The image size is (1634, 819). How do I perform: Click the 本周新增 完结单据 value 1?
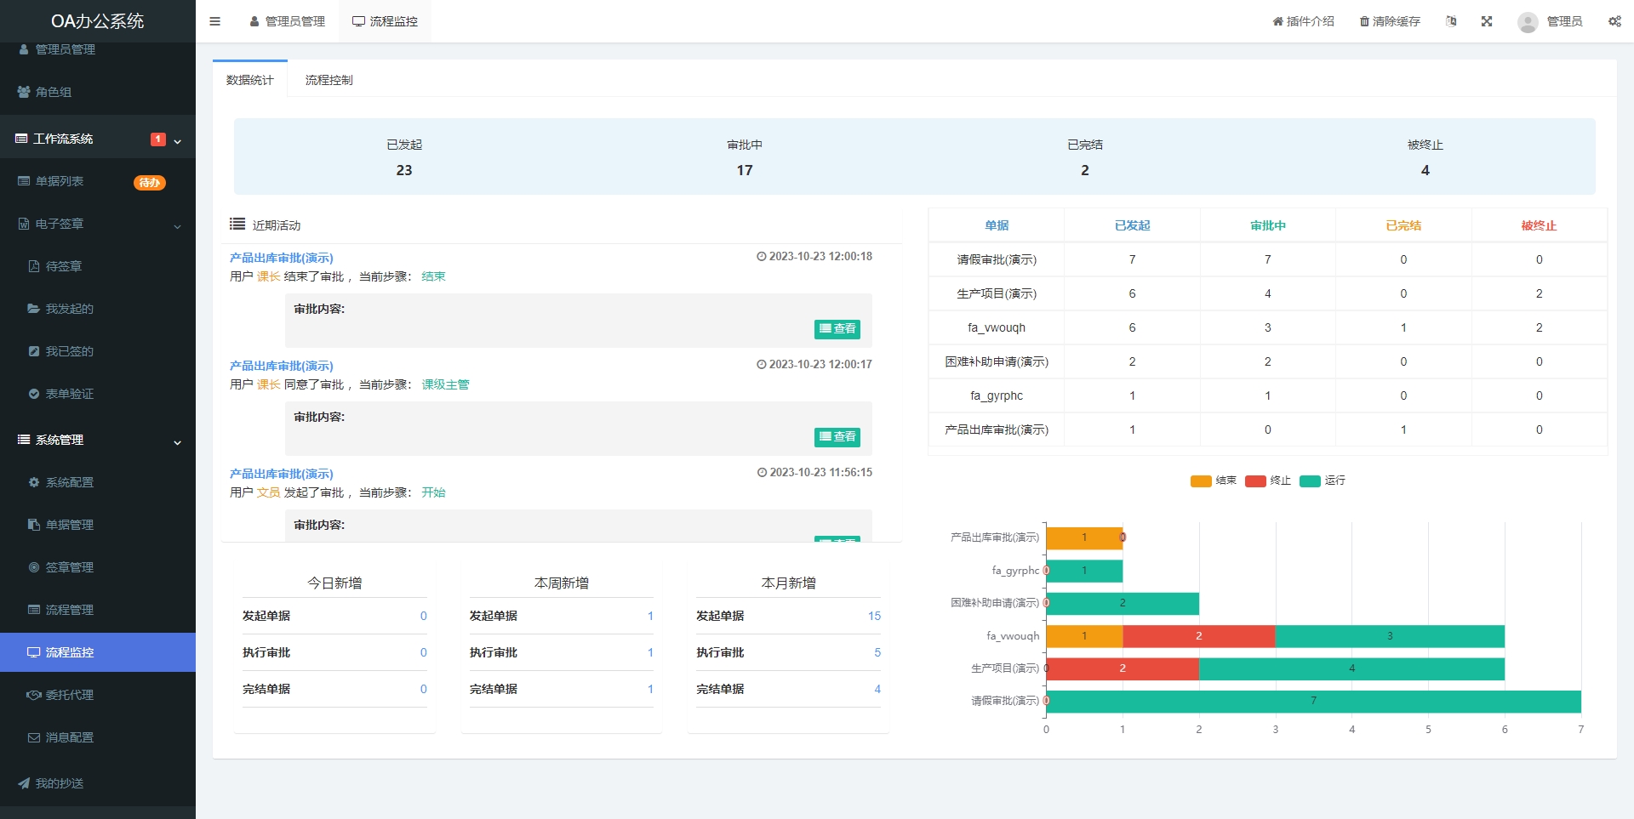650,689
